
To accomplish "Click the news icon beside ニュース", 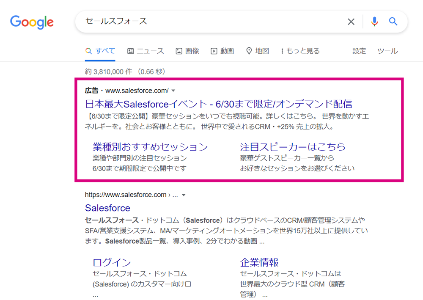I will [x=131, y=51].
